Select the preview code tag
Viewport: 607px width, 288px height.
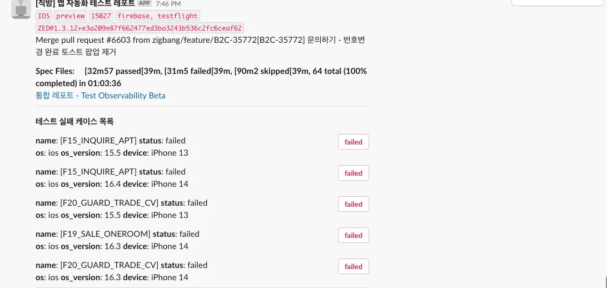pyautogui.click(x=71, y=16)
